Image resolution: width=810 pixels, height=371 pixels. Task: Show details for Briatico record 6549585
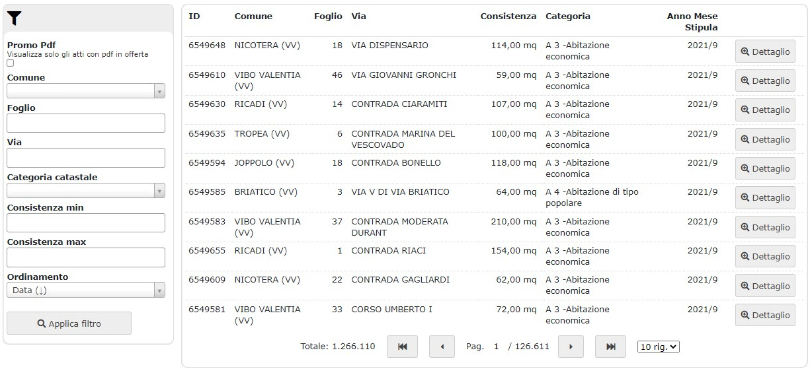[x=765, y=197]
